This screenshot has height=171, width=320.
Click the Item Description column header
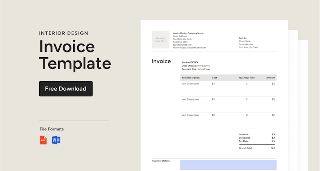click(x=190, y=78)
